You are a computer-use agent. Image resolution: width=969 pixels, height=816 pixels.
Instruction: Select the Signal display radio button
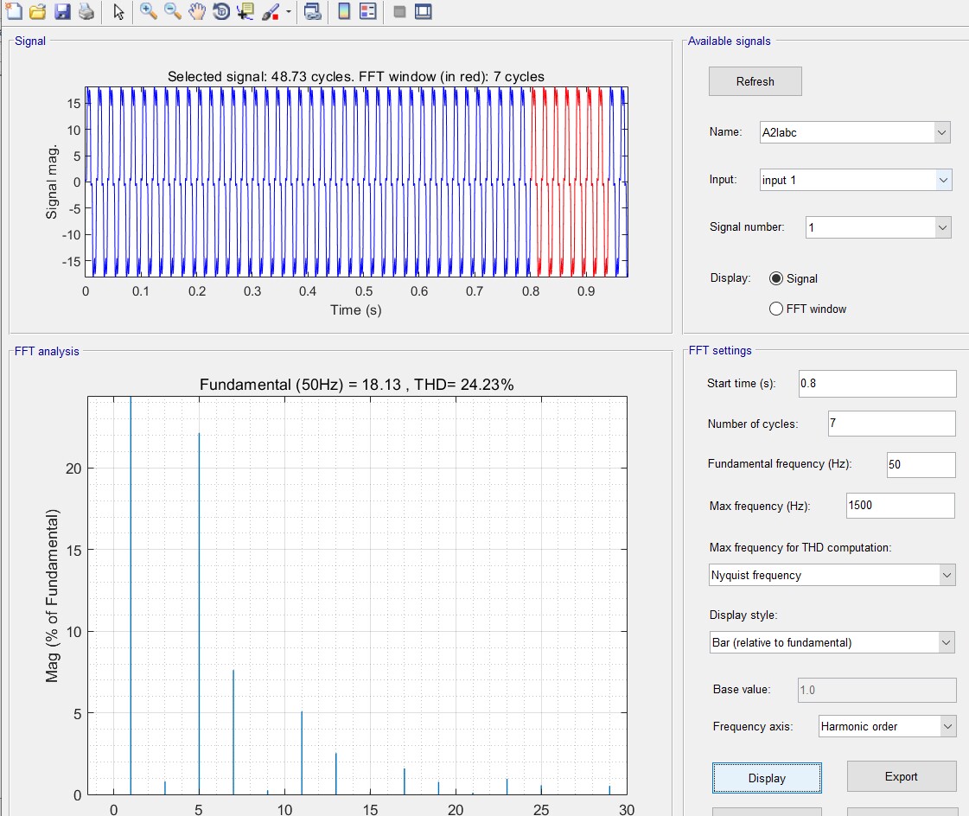775,278
